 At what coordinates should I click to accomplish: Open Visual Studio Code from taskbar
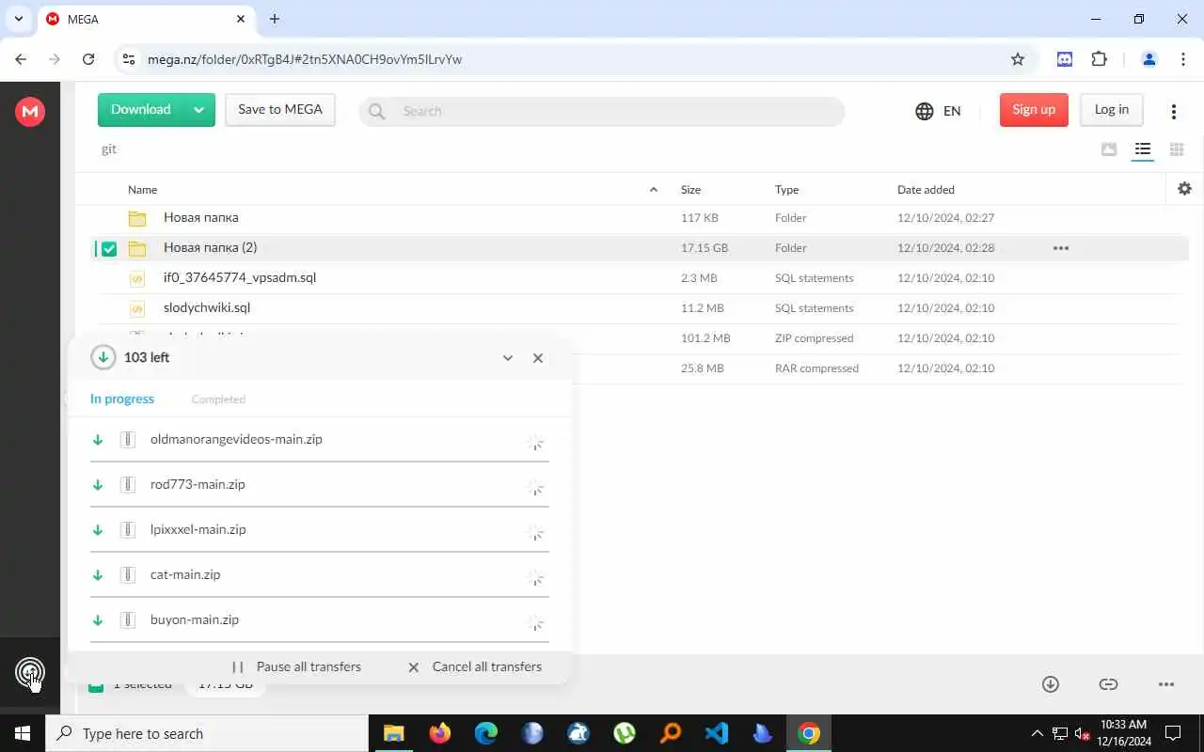pos(717,733)
